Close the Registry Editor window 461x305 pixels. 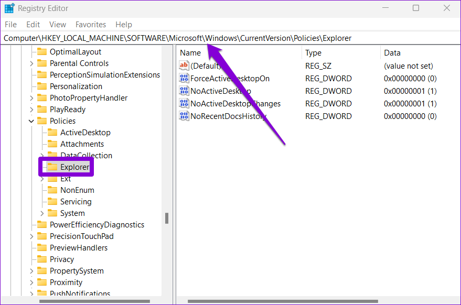447,8
